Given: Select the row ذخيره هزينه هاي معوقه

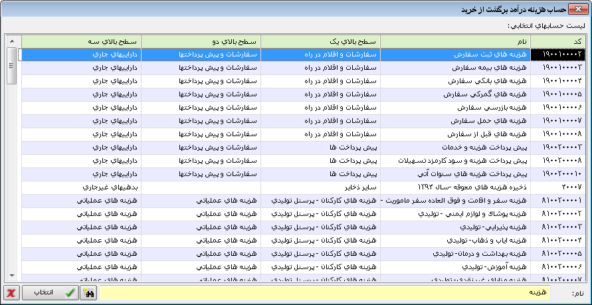Looking at the screenshot, I should pos(455,187).
